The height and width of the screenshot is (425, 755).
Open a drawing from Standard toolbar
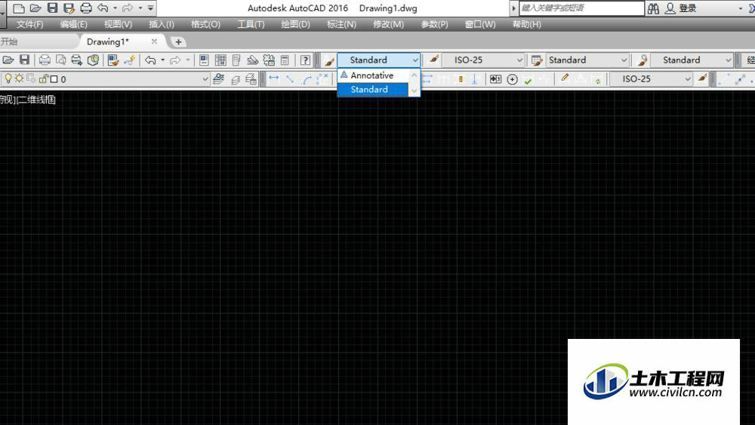click(8, 60)
